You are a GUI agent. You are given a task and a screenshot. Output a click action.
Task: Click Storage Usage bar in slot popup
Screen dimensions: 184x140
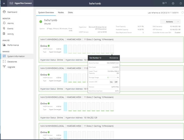pyautogui.click(x=112, y=77)
